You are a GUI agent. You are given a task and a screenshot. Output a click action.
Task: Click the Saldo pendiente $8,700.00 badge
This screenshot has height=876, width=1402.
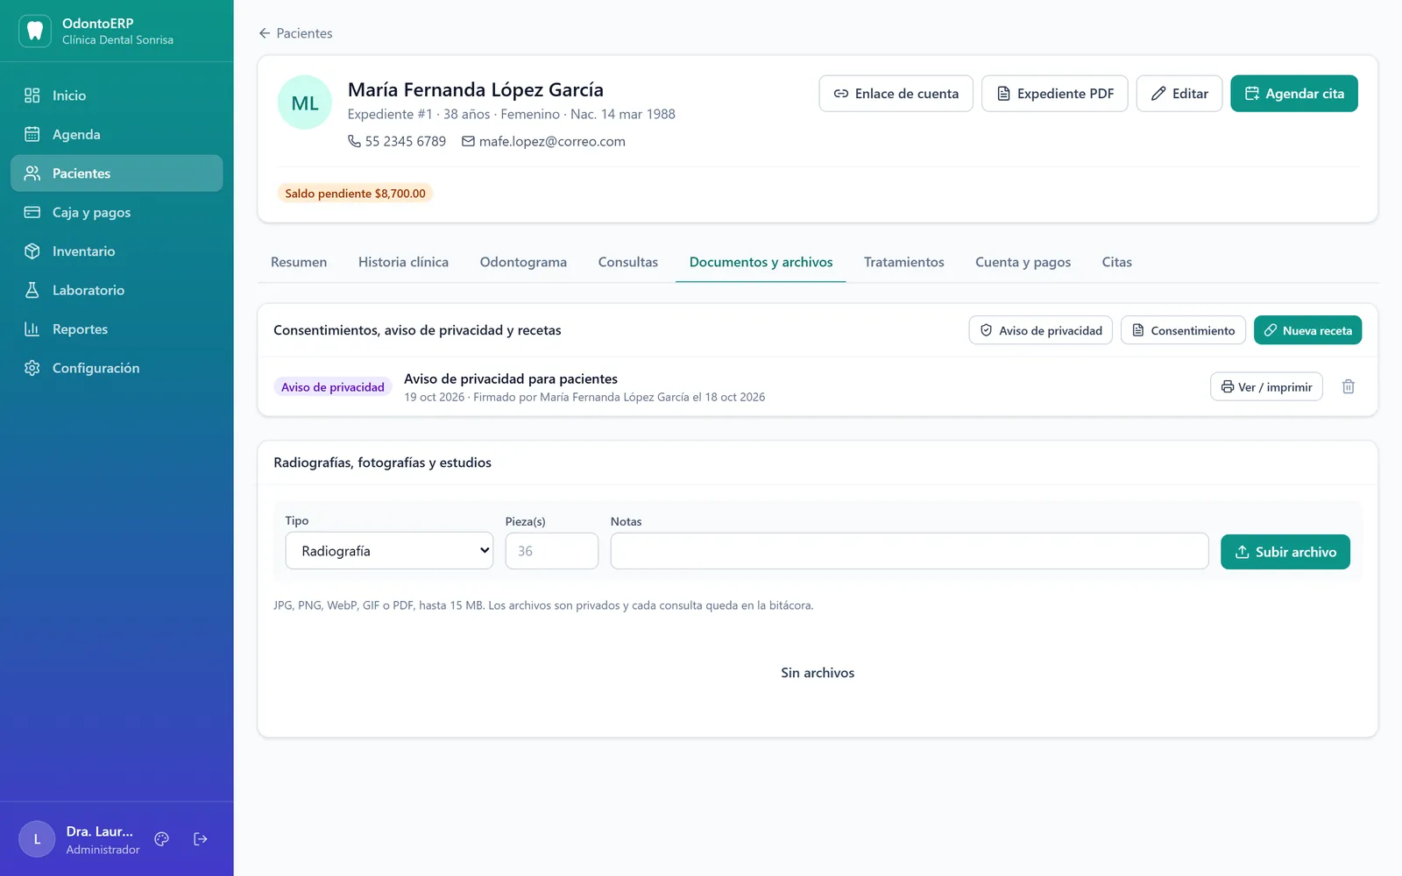click(x=355, y=194)
